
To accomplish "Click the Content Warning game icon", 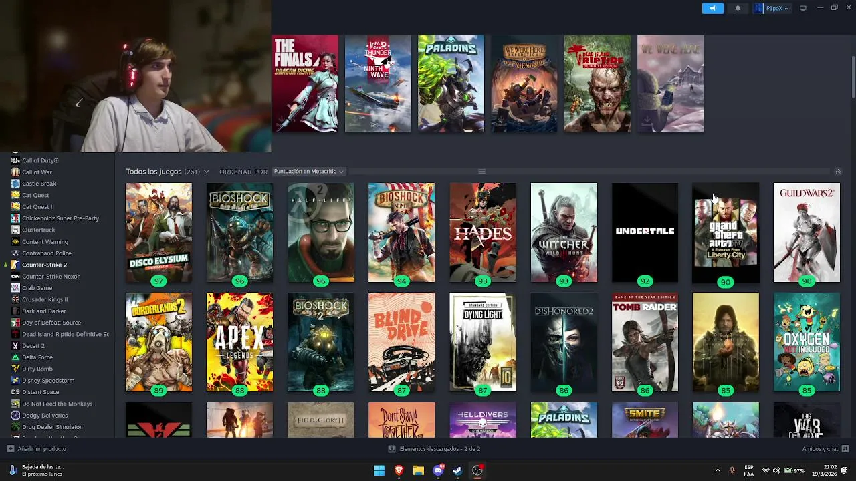I will [x=15, y=241].
